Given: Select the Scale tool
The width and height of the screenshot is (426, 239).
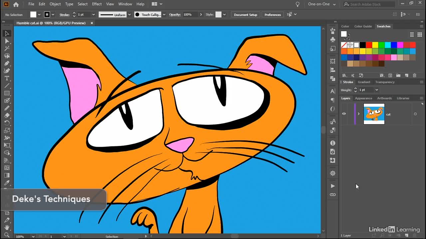Looking at the screenshot, I should point(7,130).
